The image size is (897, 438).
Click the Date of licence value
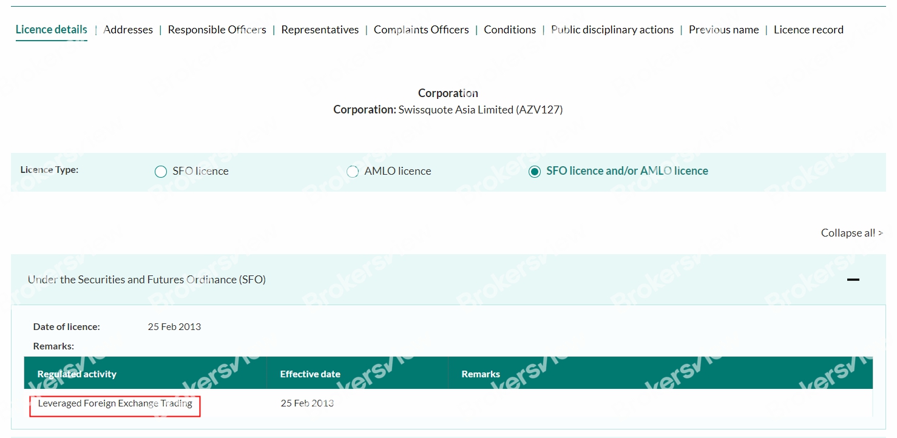[174, 326]
